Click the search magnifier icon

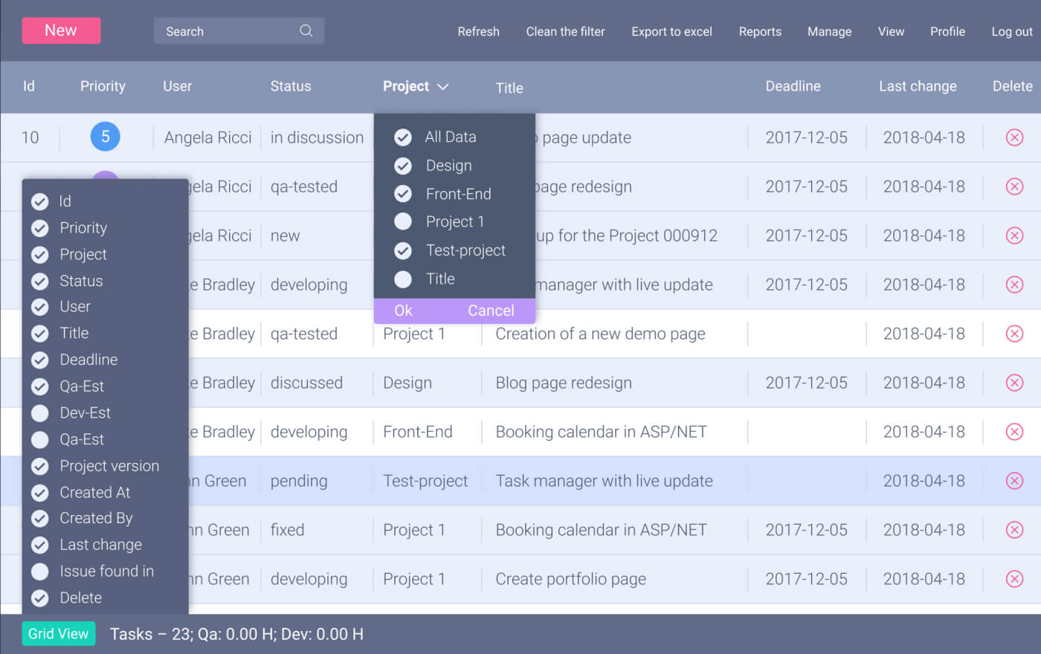(306, 31)
